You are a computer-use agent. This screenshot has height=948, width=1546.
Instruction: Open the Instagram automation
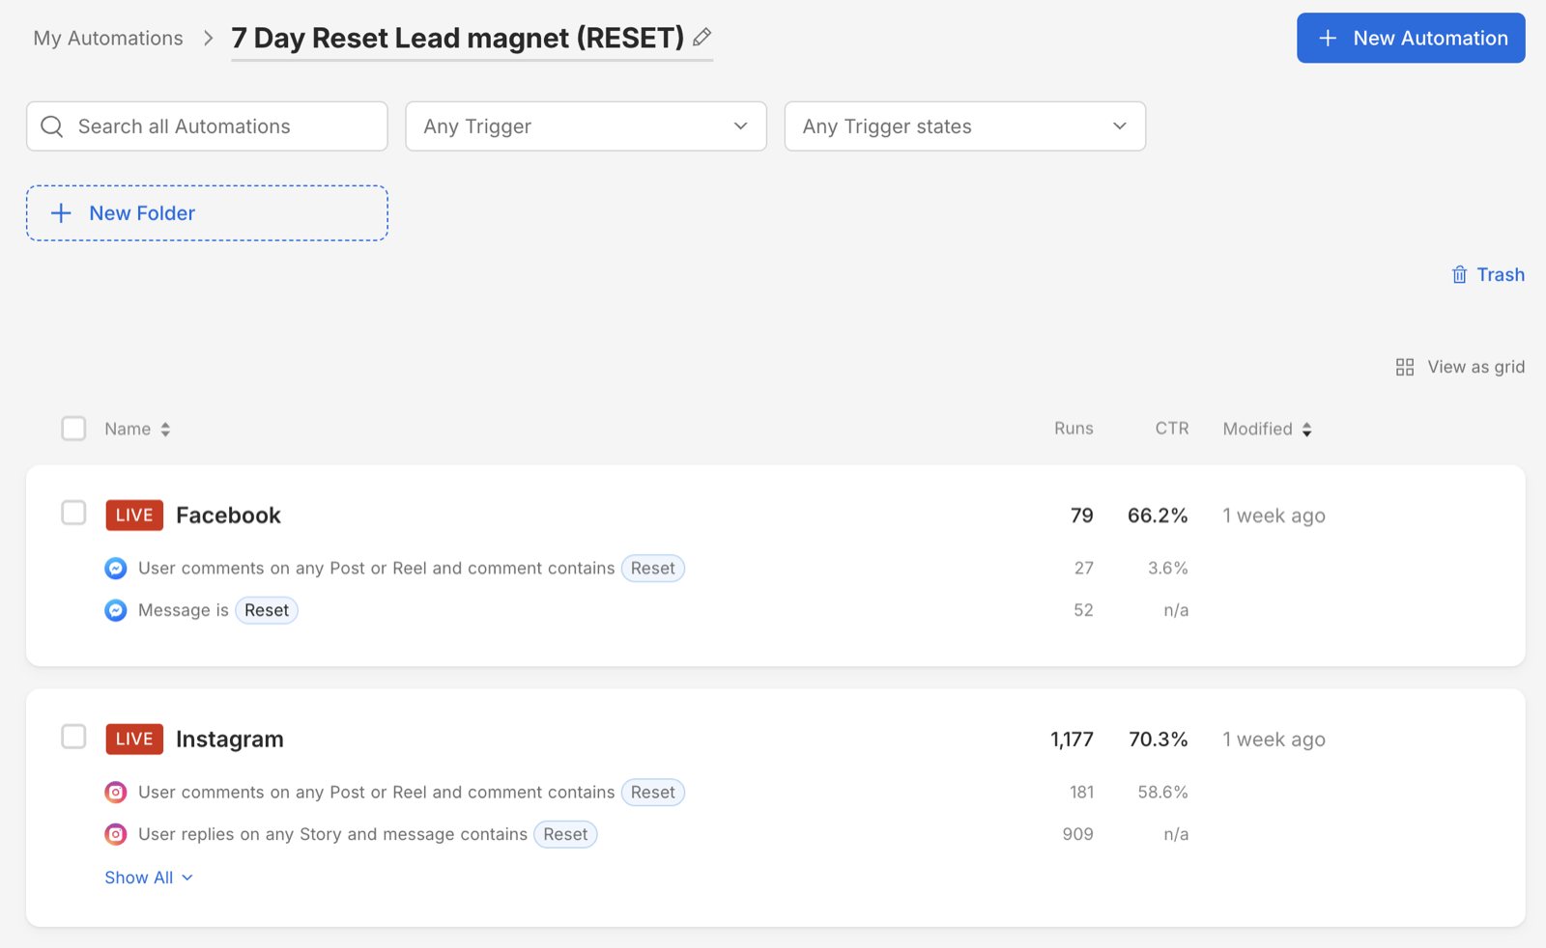tap(230, 739)
